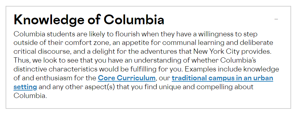
Task: Click the final word "Columbia." in the paragraph
Action: click(30, 95)
